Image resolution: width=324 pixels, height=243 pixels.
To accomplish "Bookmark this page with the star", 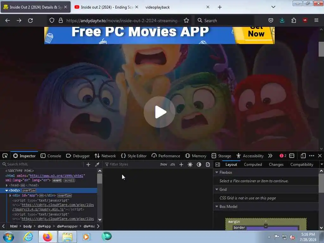I will [x=186, y=21].
